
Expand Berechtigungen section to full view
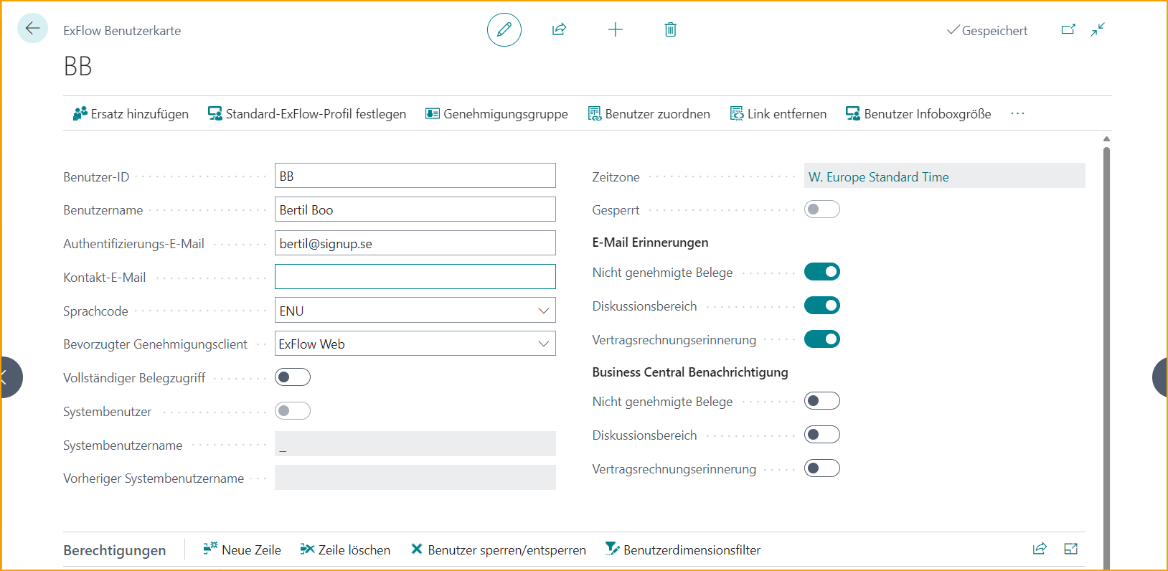click(1071, 549)
